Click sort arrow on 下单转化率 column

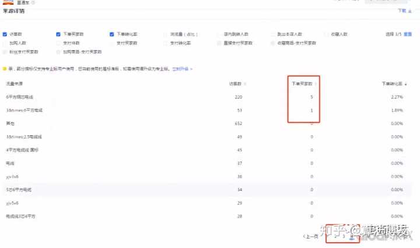tap(405, 84)
